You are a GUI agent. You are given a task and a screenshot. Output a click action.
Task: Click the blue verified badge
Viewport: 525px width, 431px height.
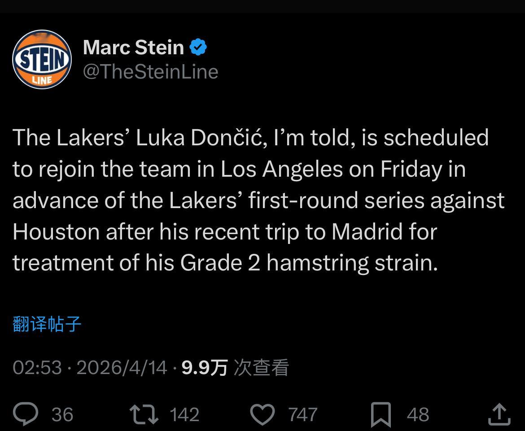[198, 47]
